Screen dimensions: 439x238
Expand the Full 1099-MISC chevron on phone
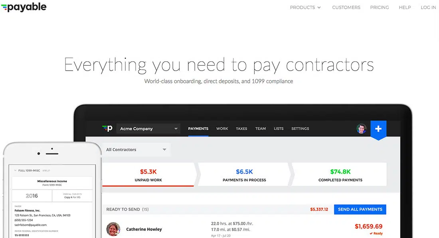15,171
